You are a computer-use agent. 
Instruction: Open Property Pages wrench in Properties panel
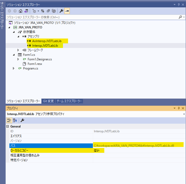pos(22,120)
